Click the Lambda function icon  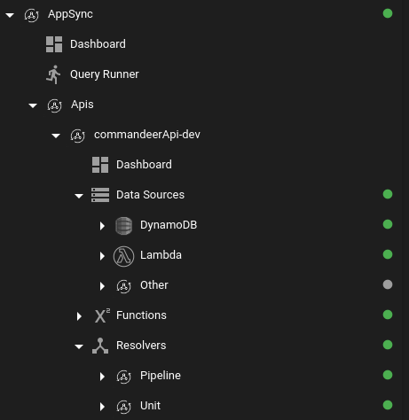[123, 256]
